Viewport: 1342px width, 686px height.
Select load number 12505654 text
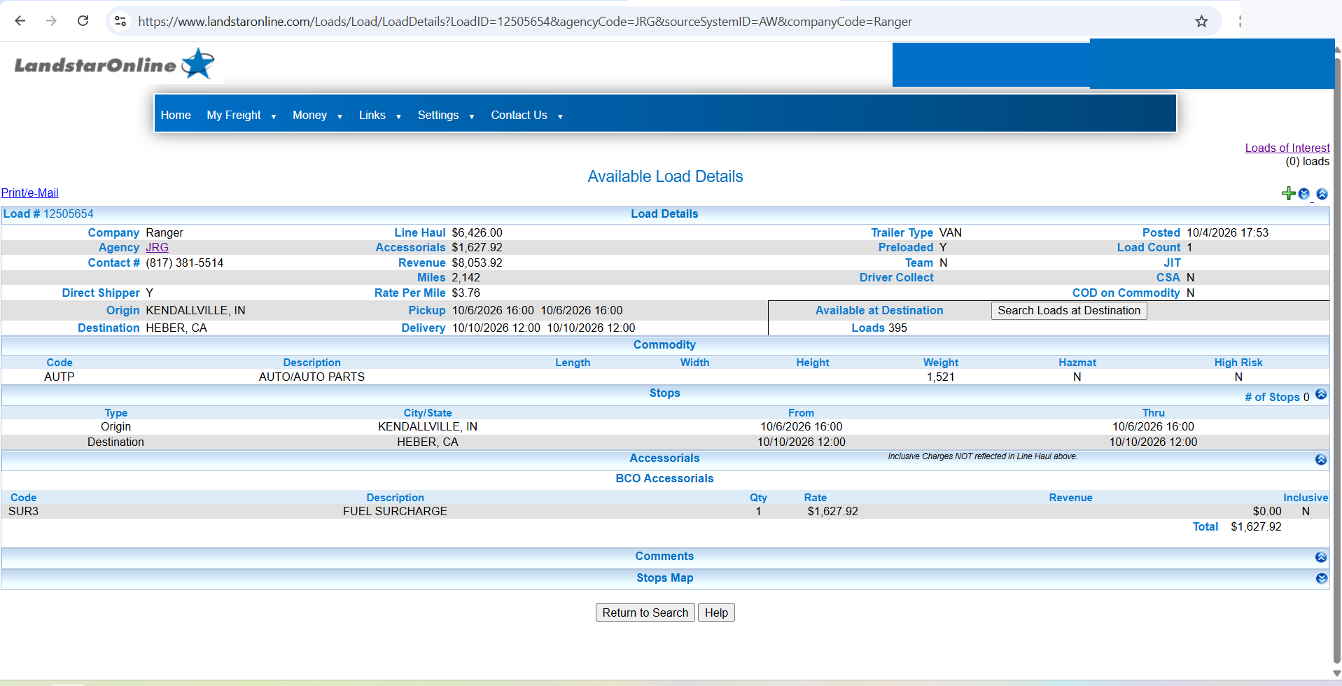coord(68,213)
